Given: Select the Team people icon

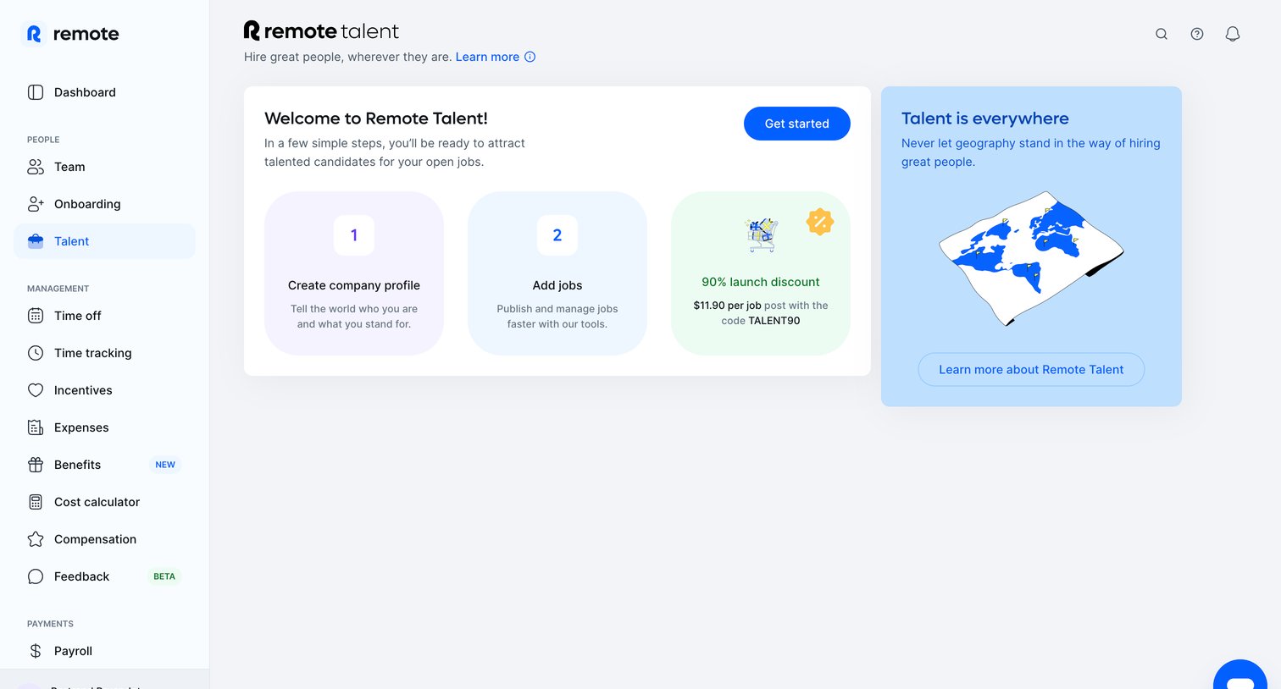Looking at the screenshot, I should (x=36, y=167).
